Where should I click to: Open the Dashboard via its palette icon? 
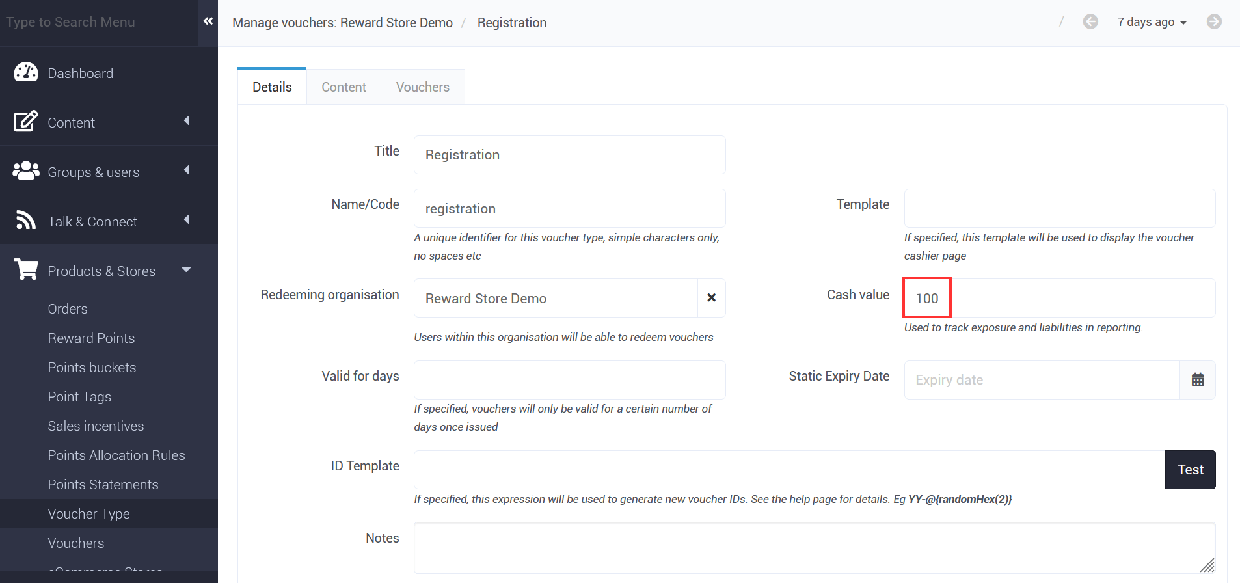(26, 72)
